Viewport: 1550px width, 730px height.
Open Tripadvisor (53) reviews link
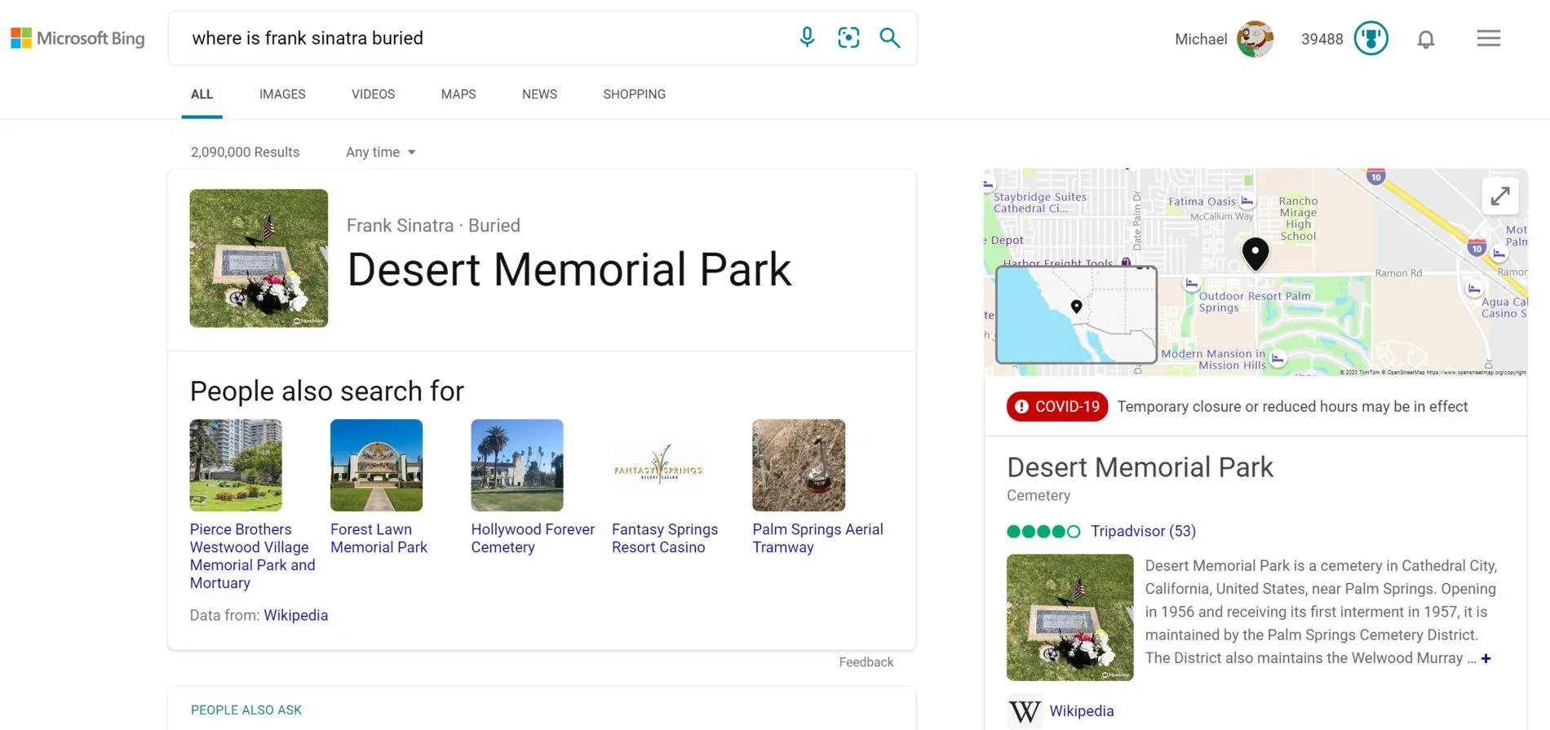point(1143,532)
